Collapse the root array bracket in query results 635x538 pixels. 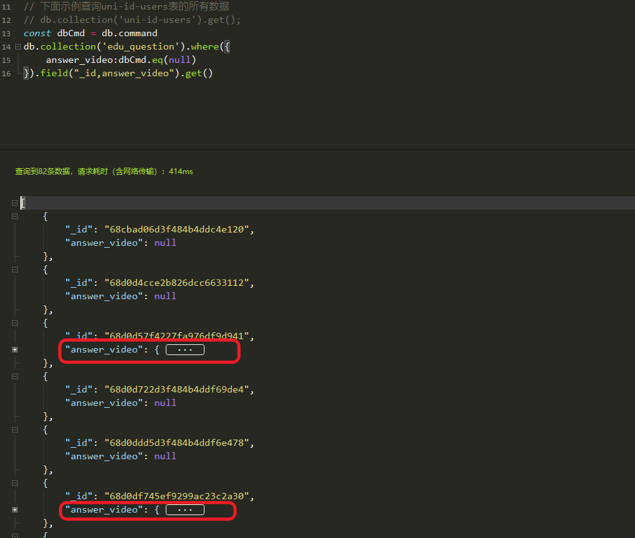[15, 203]
